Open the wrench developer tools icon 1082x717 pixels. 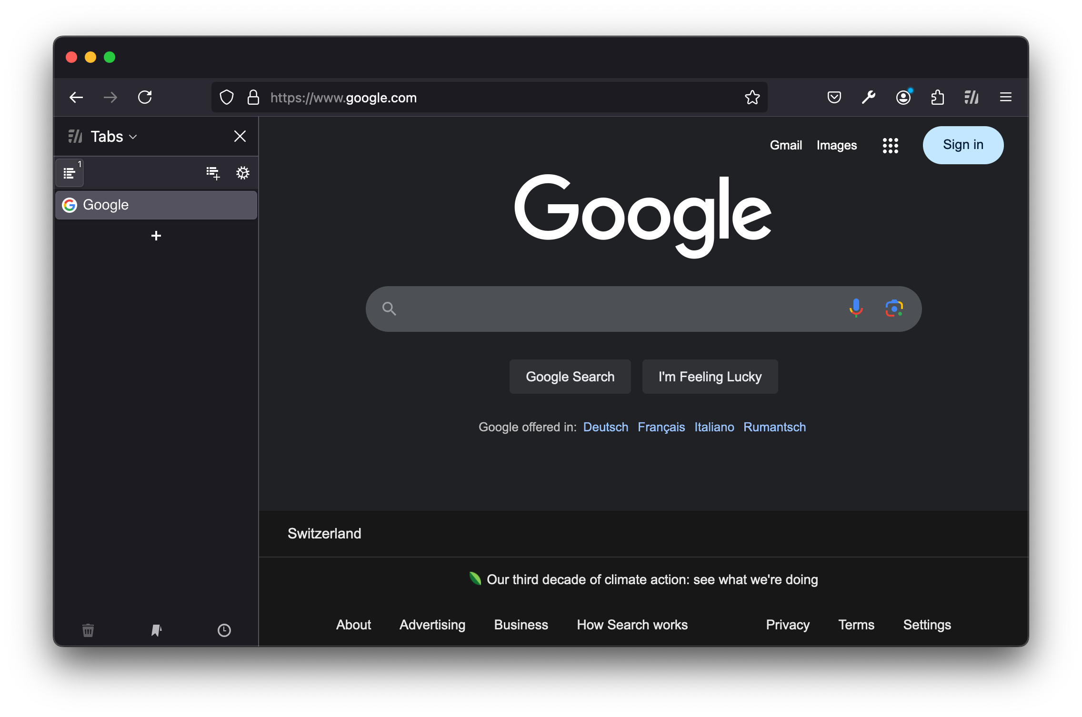(869, 98)
